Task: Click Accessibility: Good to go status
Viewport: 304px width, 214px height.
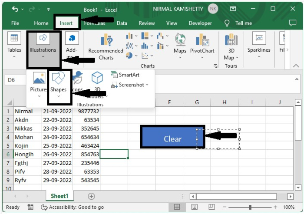Action: (73, 207)
